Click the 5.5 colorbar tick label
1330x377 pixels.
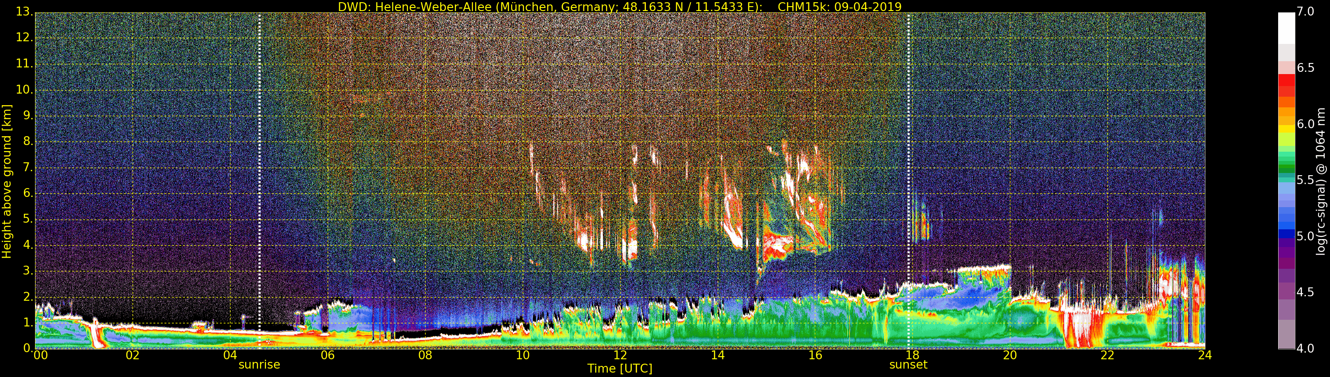(x=1305, y=180)
